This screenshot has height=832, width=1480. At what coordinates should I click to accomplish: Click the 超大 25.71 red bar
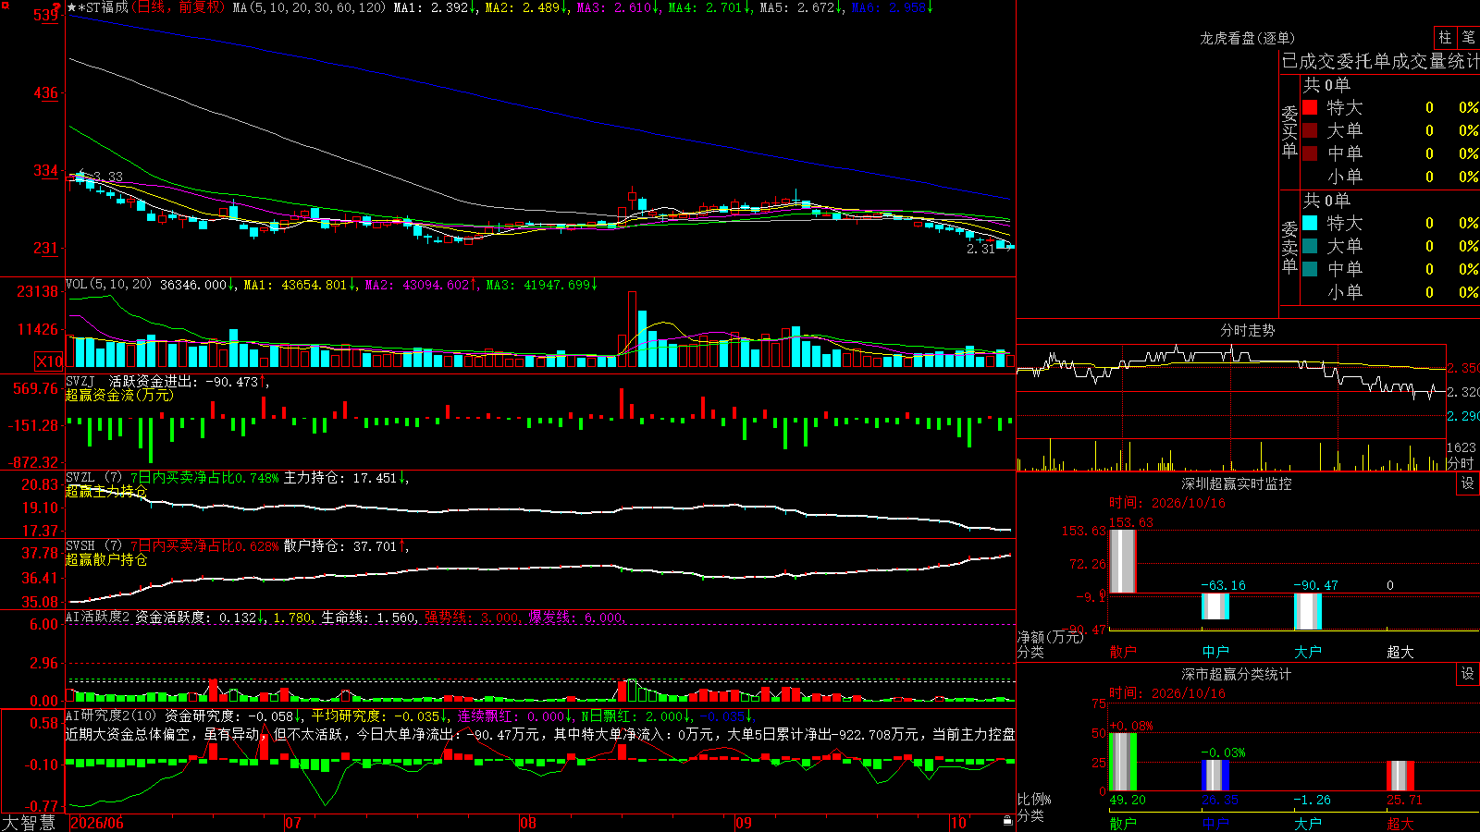(x=1400, y=776)
